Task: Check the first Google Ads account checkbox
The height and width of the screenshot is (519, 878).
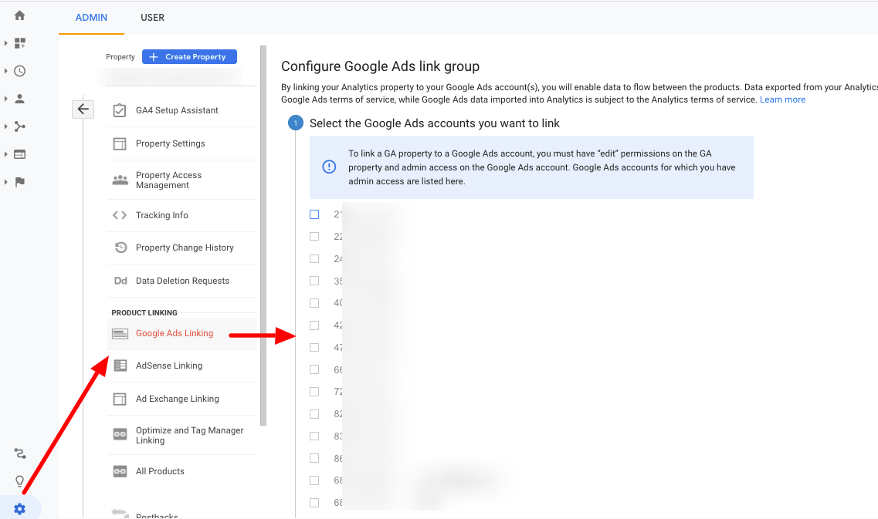Action: coord(314,214)
